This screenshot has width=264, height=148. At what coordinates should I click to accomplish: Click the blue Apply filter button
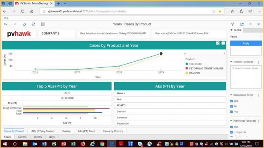click(x=246, y=43)
